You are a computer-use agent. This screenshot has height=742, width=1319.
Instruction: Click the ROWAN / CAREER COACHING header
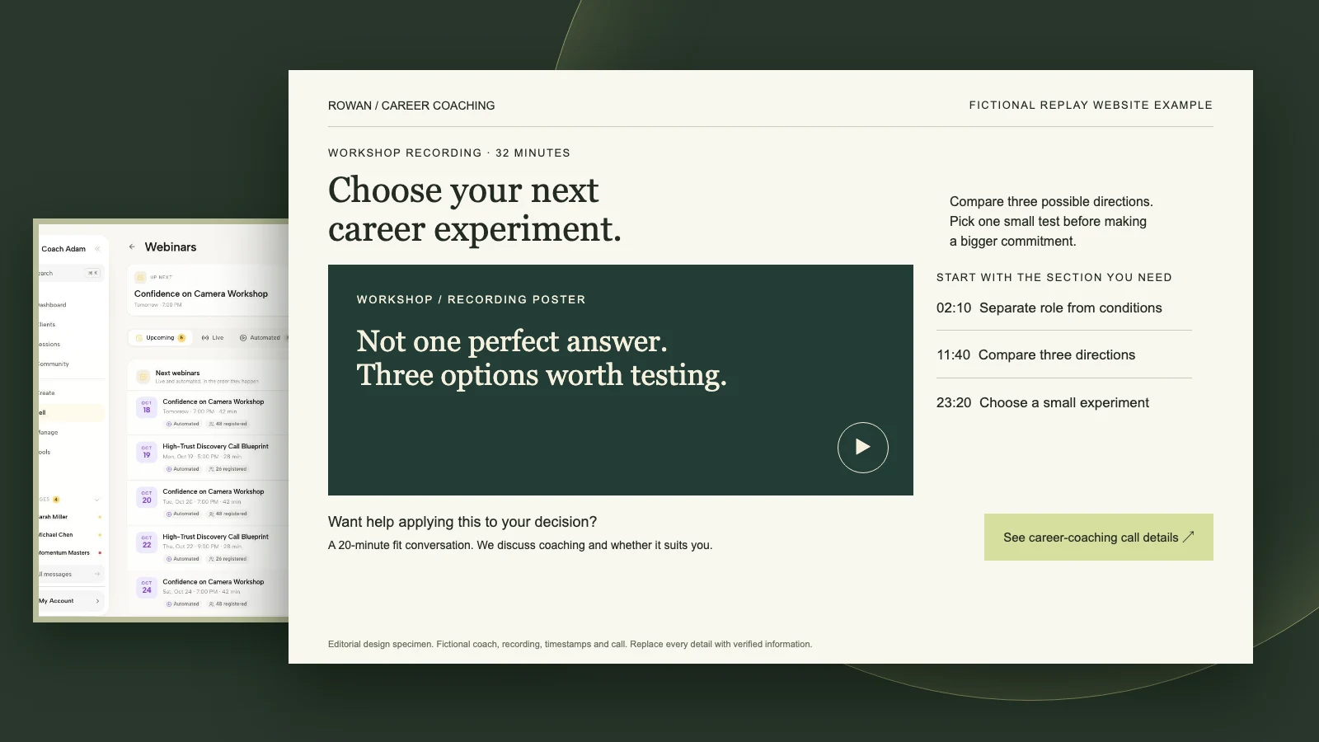pyautogui.click(x=411, y=106)
